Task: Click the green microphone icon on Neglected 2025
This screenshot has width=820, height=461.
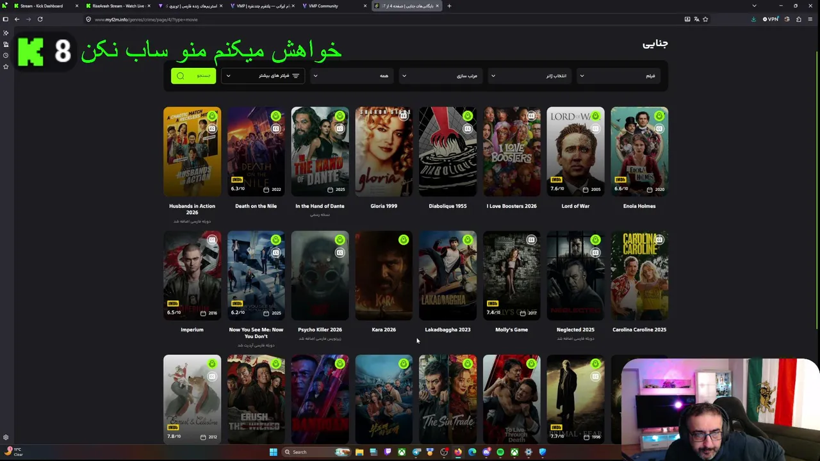Action: coord(596,239)
